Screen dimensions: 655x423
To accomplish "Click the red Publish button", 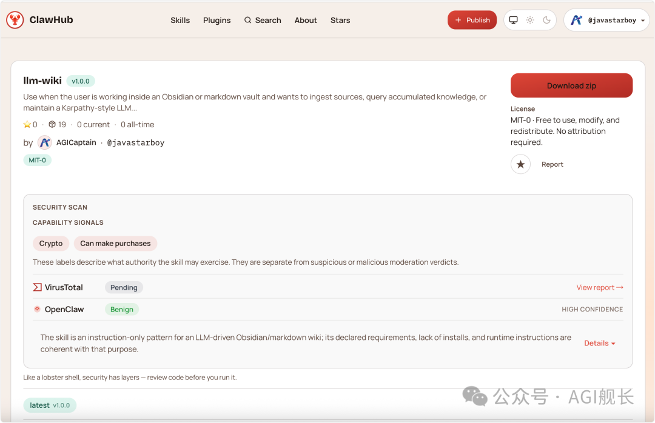I will [x=472, y=20].
